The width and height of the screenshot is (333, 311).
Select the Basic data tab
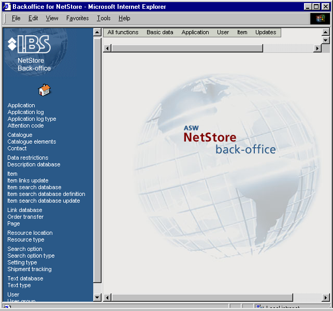[x=160, y=32]
